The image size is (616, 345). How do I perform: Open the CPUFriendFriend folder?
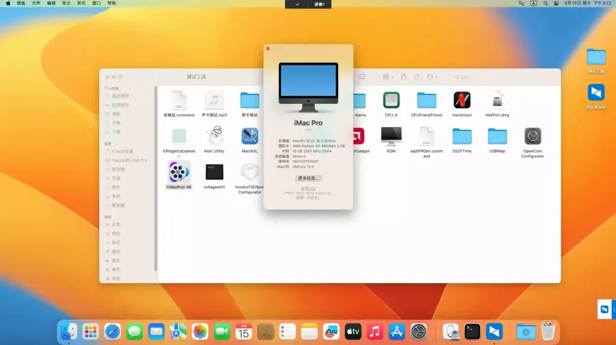coord(427,100)
